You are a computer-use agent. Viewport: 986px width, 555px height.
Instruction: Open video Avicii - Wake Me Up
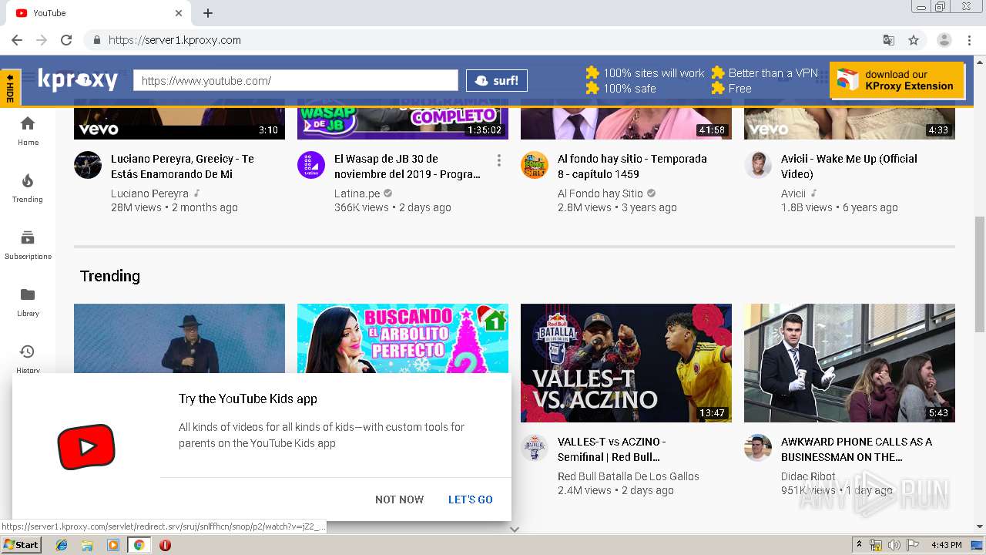(849, 166)
